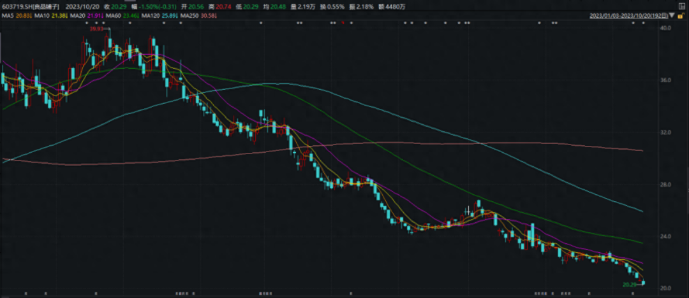The image size is (689, 298).
Task: Click the 32.0 price axis label
Action: tap(665, 132)
